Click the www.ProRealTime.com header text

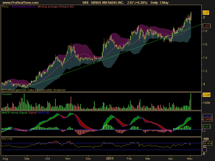21,3
